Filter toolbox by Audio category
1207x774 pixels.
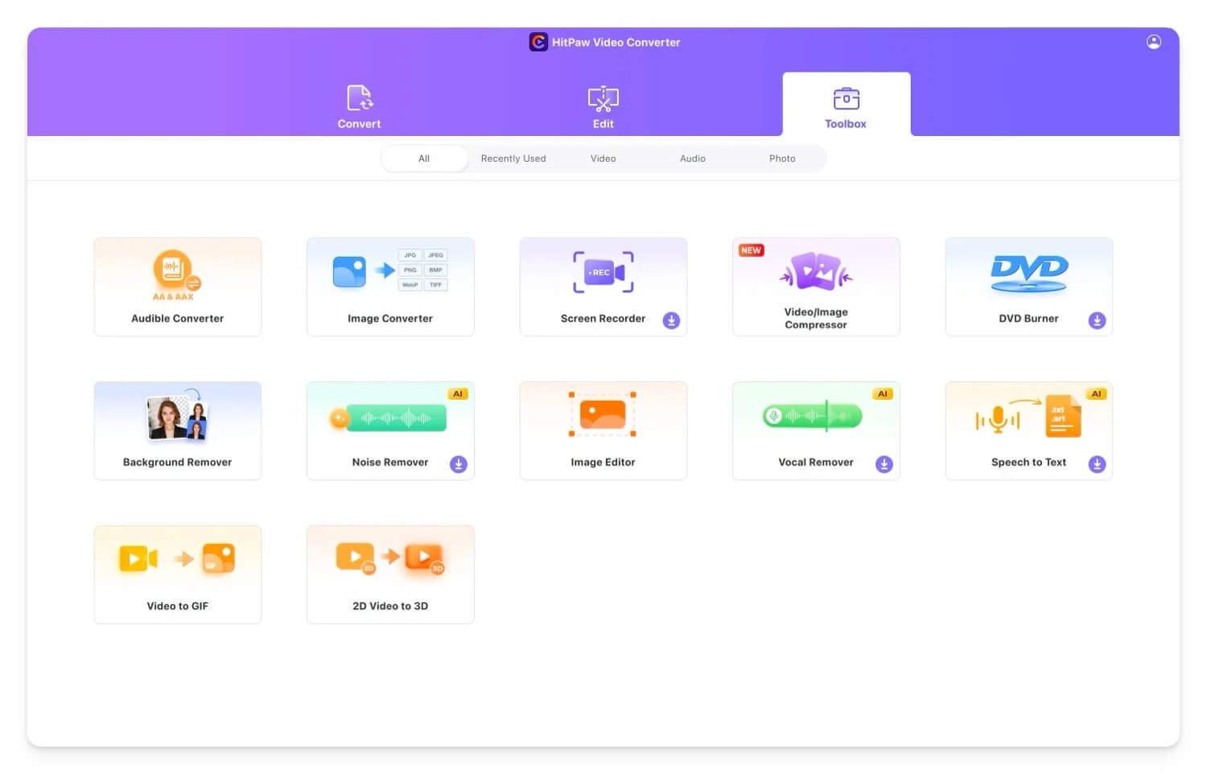click(x=692, y=159)
